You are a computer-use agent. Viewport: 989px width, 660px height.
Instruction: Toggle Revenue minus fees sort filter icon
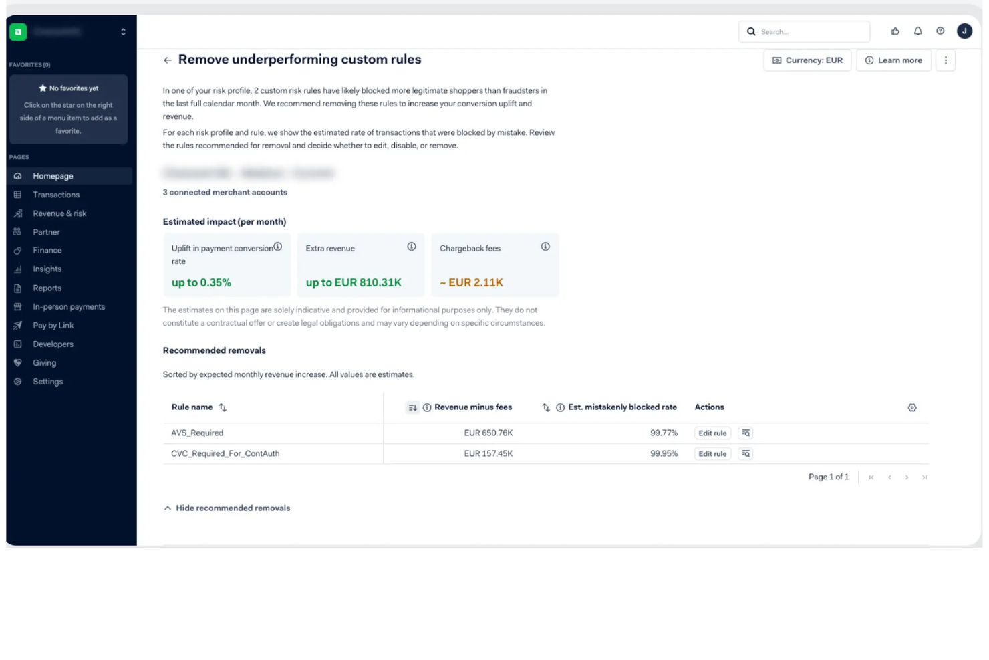click(x=412, y=407)
